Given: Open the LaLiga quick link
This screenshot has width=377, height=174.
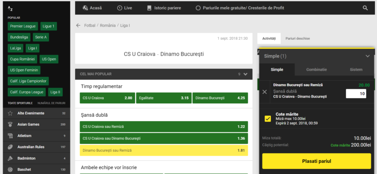Looking at the screenshot, I should coord(16,48).
